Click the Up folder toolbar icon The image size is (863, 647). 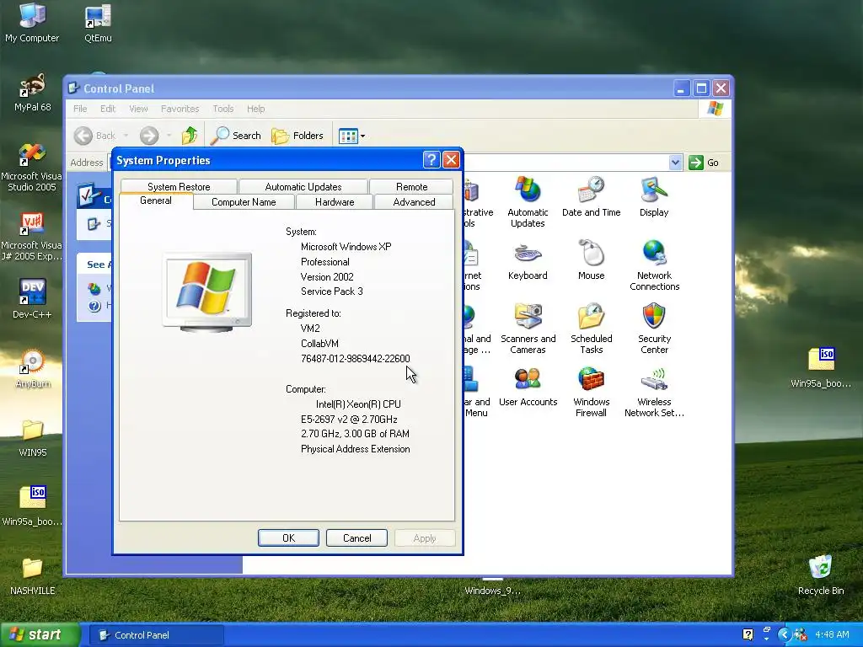click(x=190, y=136)
